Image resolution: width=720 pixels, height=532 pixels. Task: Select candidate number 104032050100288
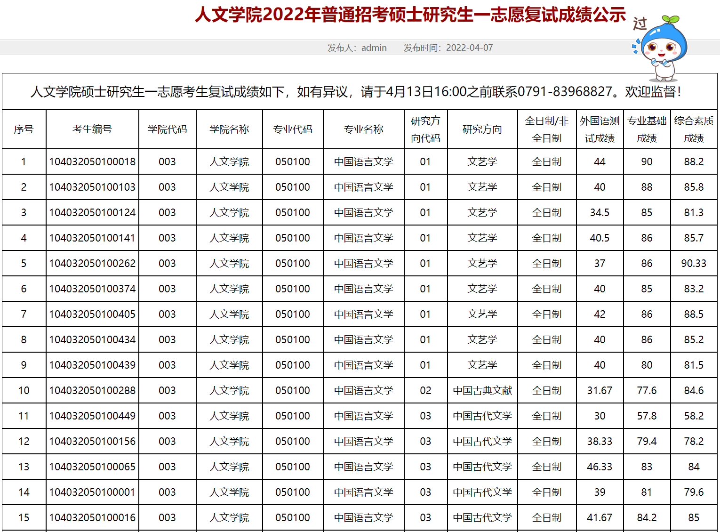92,391
